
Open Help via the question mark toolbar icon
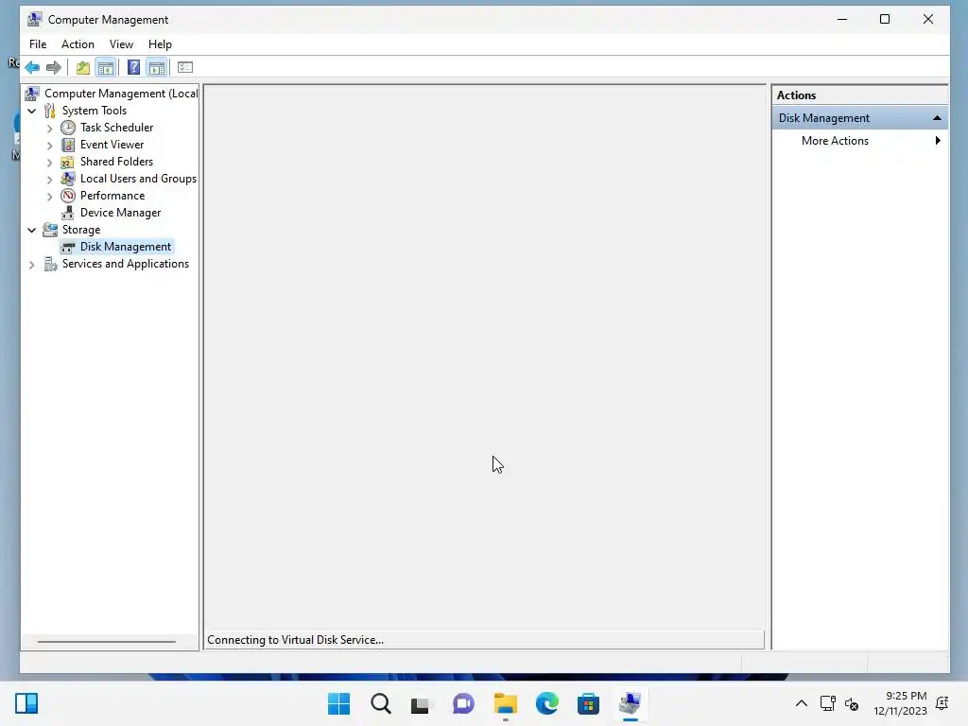[x=133, y=67]
